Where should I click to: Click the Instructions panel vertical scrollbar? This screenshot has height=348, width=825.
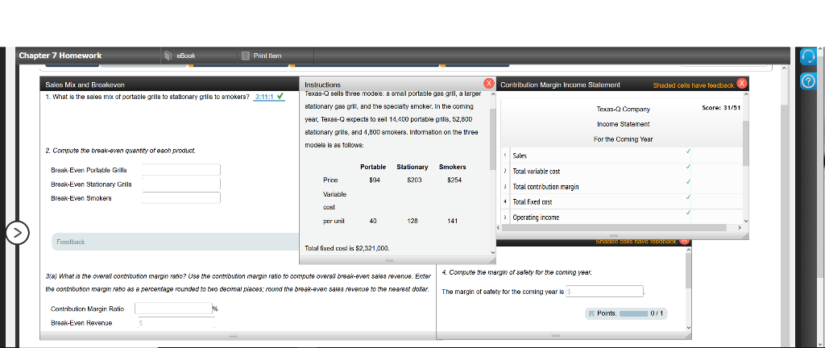492,139
